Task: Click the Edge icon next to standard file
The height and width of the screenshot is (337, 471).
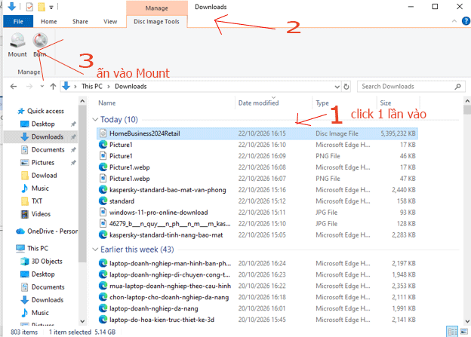Action: 103,201
